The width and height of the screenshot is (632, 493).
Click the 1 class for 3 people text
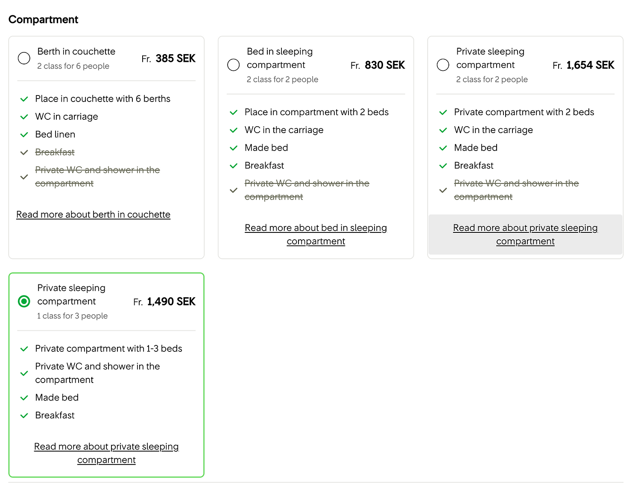tap(73, 316)
